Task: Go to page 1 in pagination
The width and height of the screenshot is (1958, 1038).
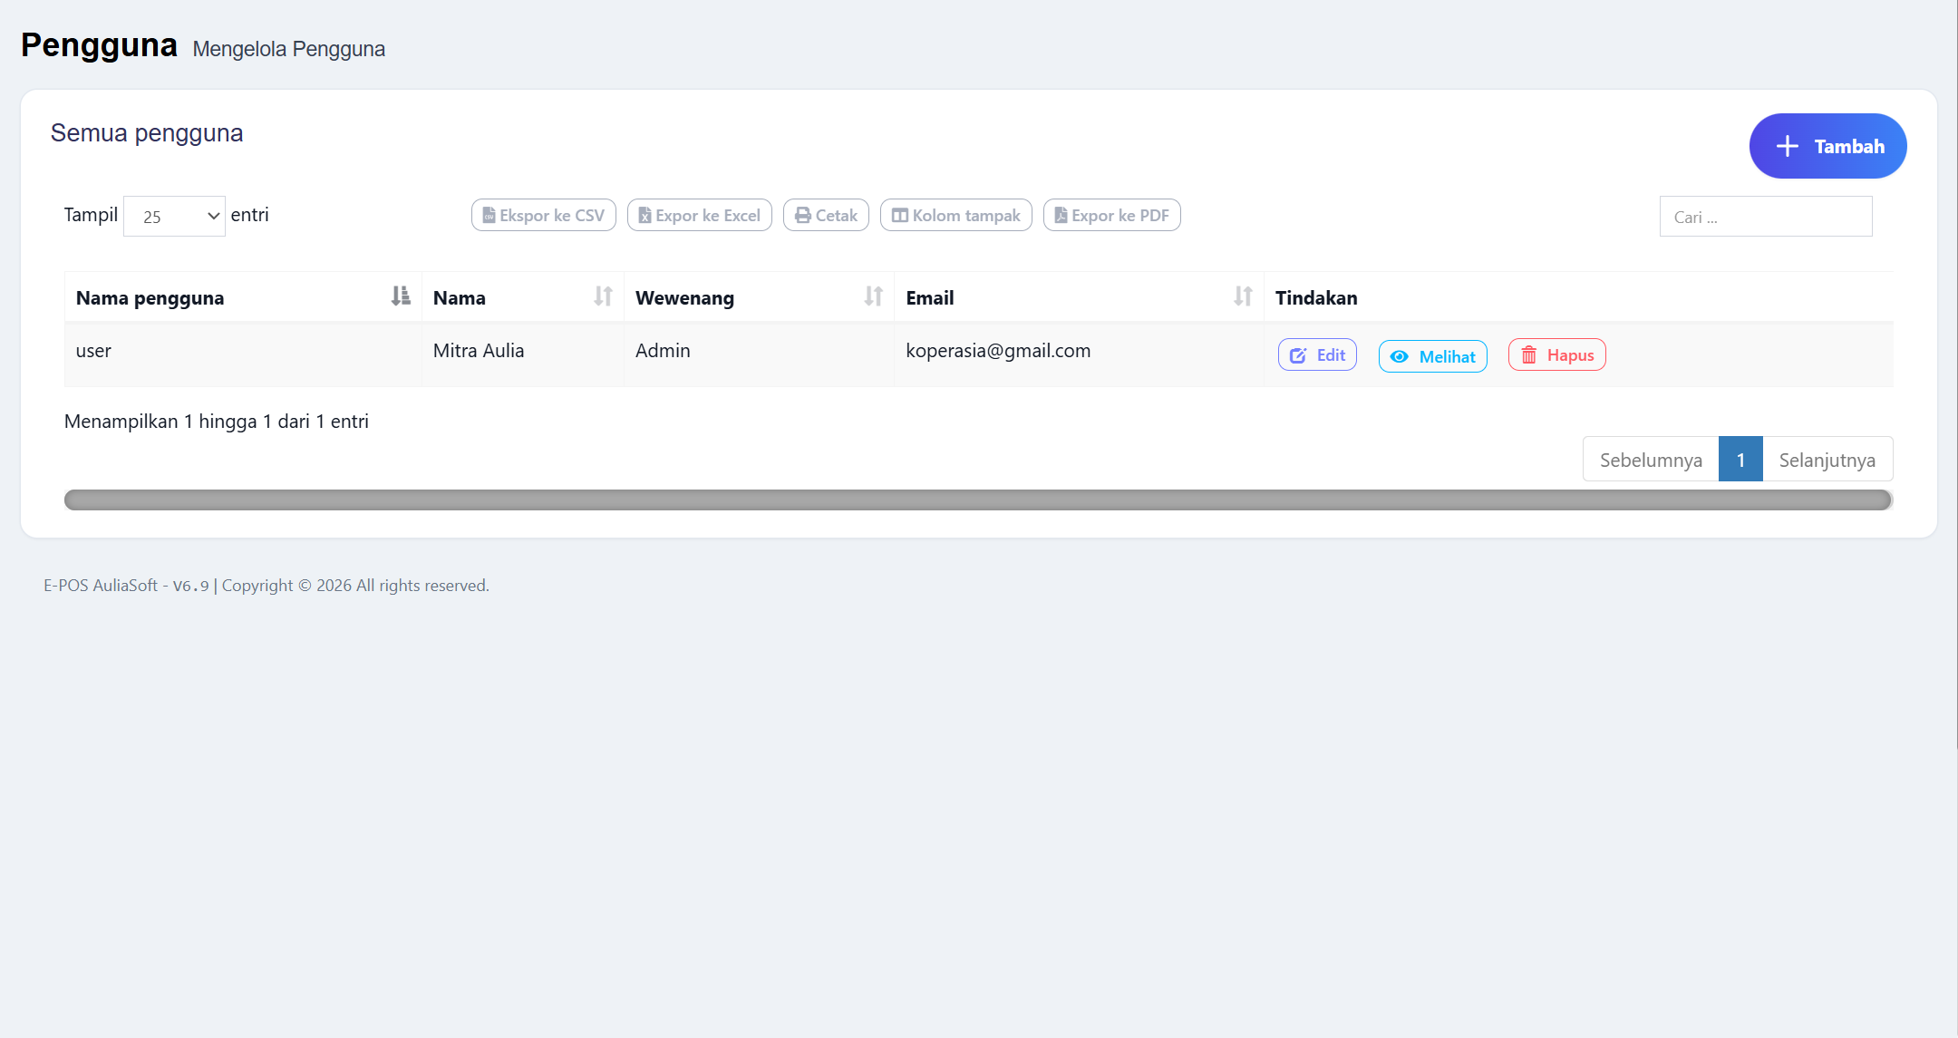Action: tap(1740, 459)
